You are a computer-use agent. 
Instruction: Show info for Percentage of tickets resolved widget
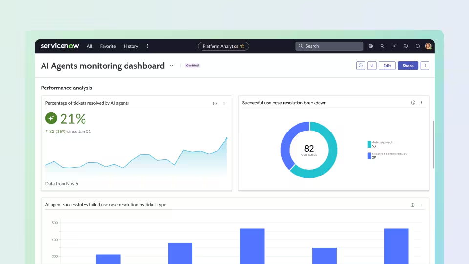(x=215, y=103)
